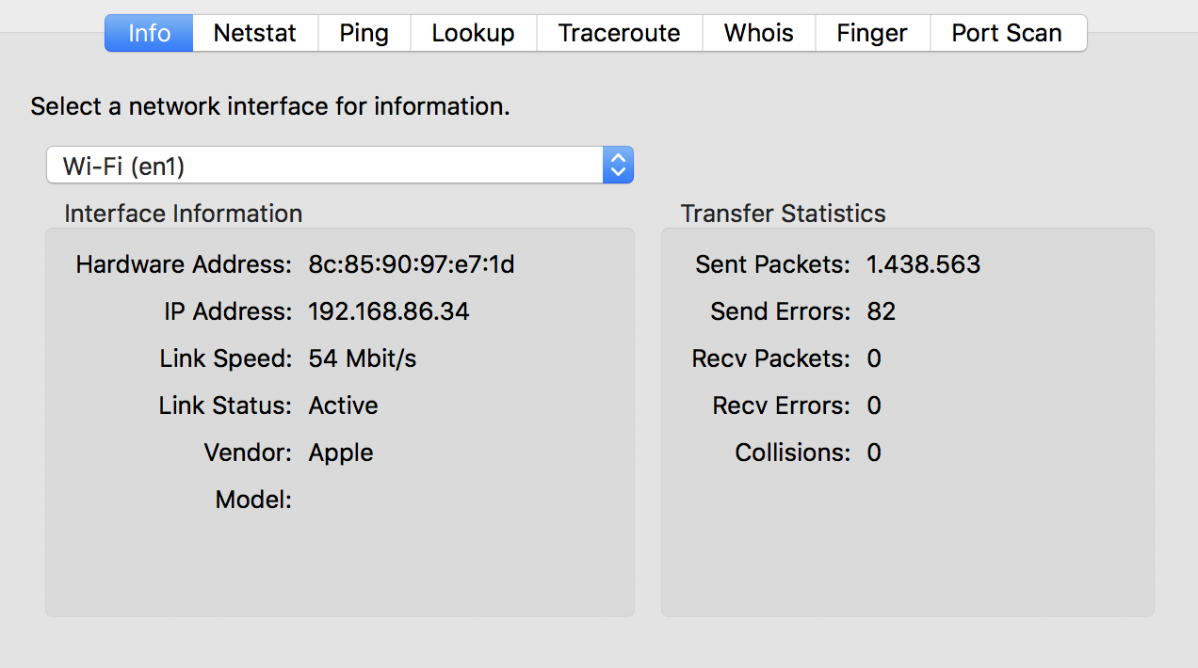Screen dimensions: 1198x668
Task: Click the dropdown's up-down chevron stepper
Action: (x=618, y=164)
